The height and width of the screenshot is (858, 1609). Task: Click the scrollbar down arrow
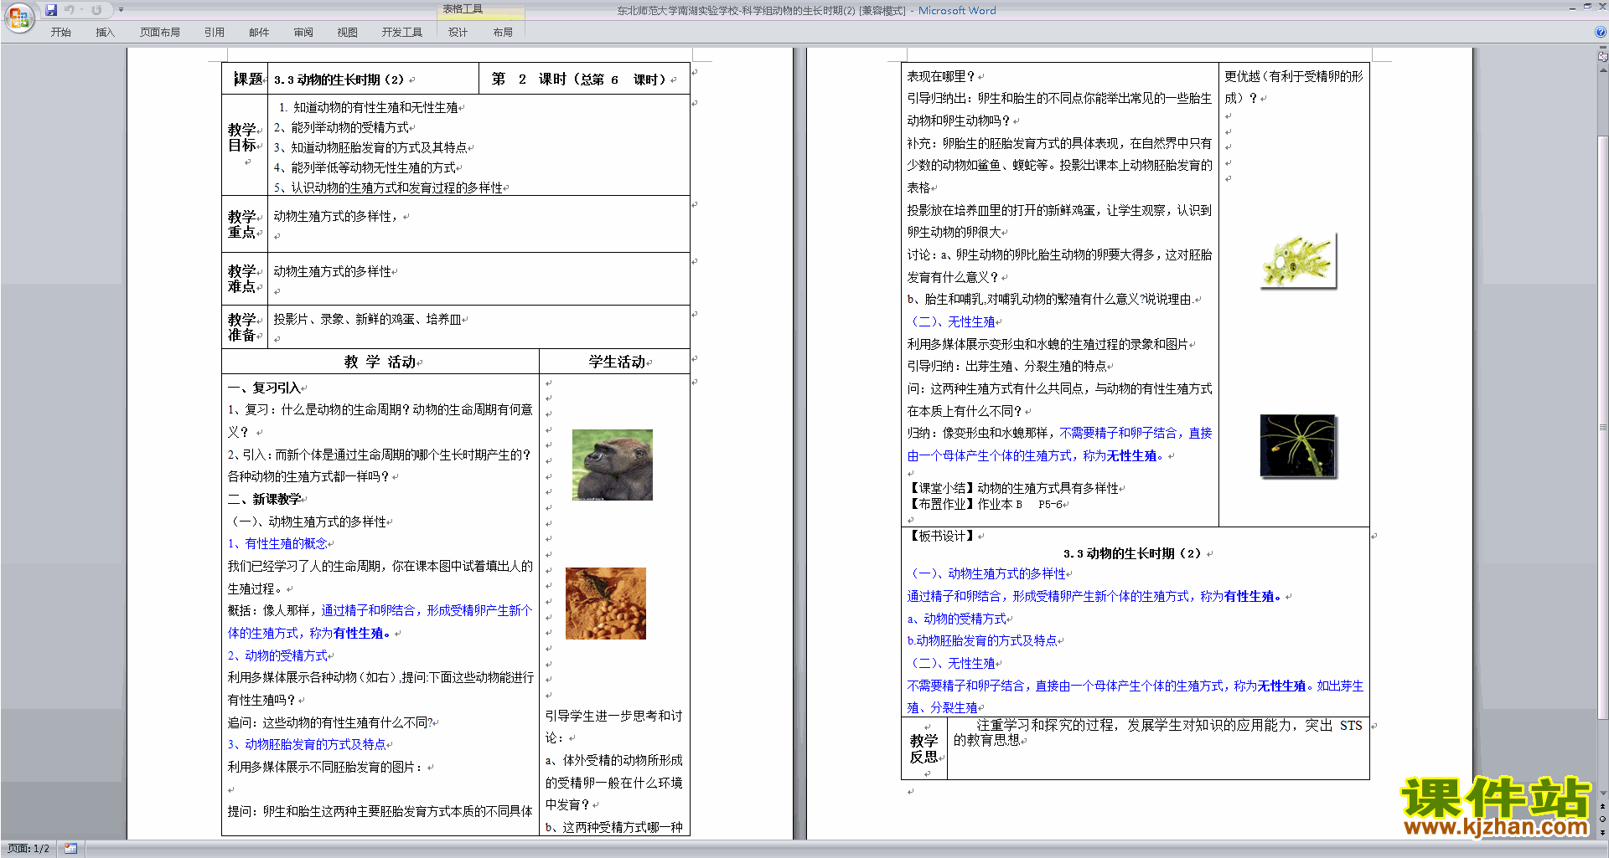(1603, 794)
